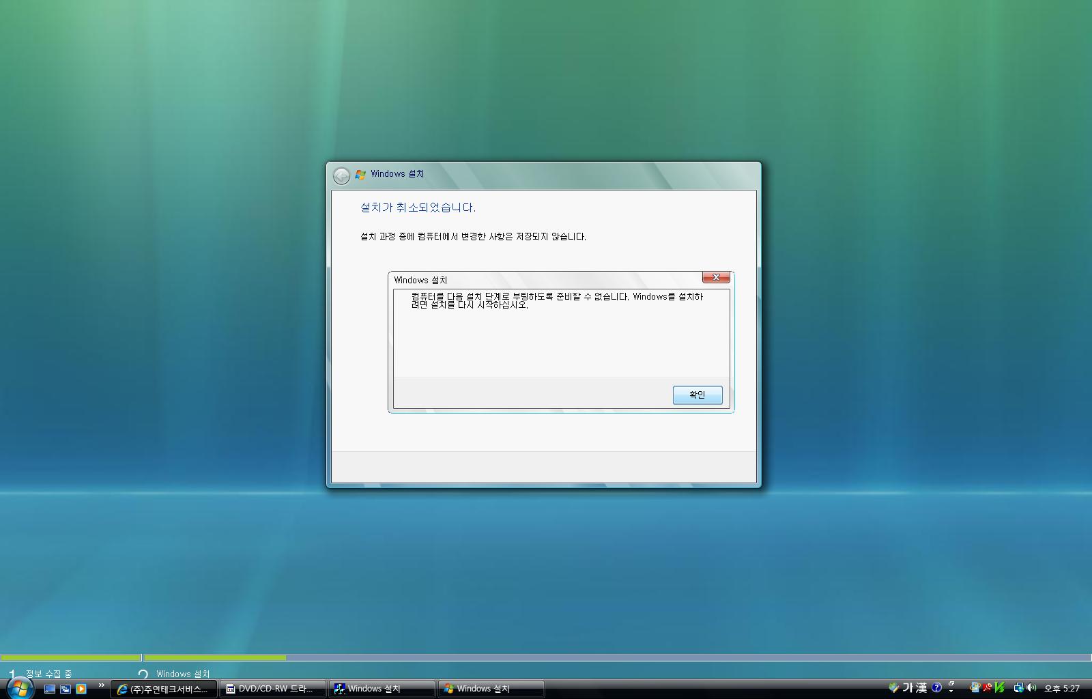1092x699 pixels.
Task: Toggle Korean 가 input mode in language bar
Action: pos(908,688)
